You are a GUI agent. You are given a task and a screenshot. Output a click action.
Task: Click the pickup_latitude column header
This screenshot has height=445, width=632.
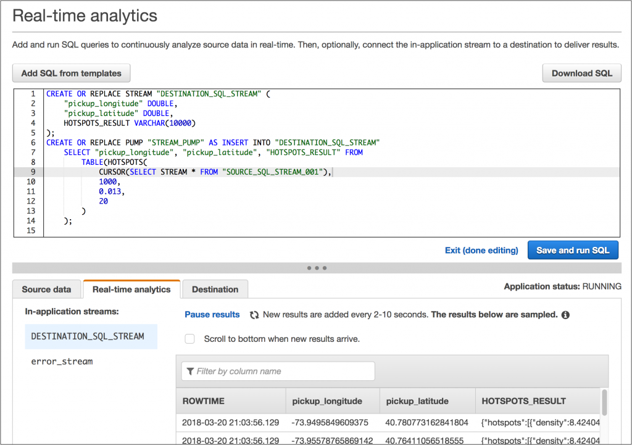pos(427,401)
